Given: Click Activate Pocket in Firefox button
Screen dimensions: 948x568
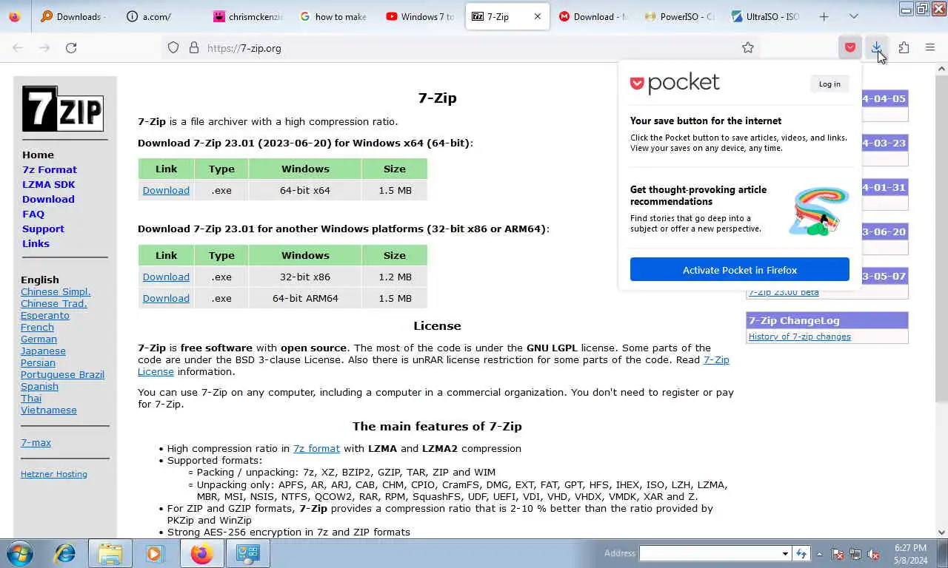Looking at the screenshot, I should click(739, 270).
